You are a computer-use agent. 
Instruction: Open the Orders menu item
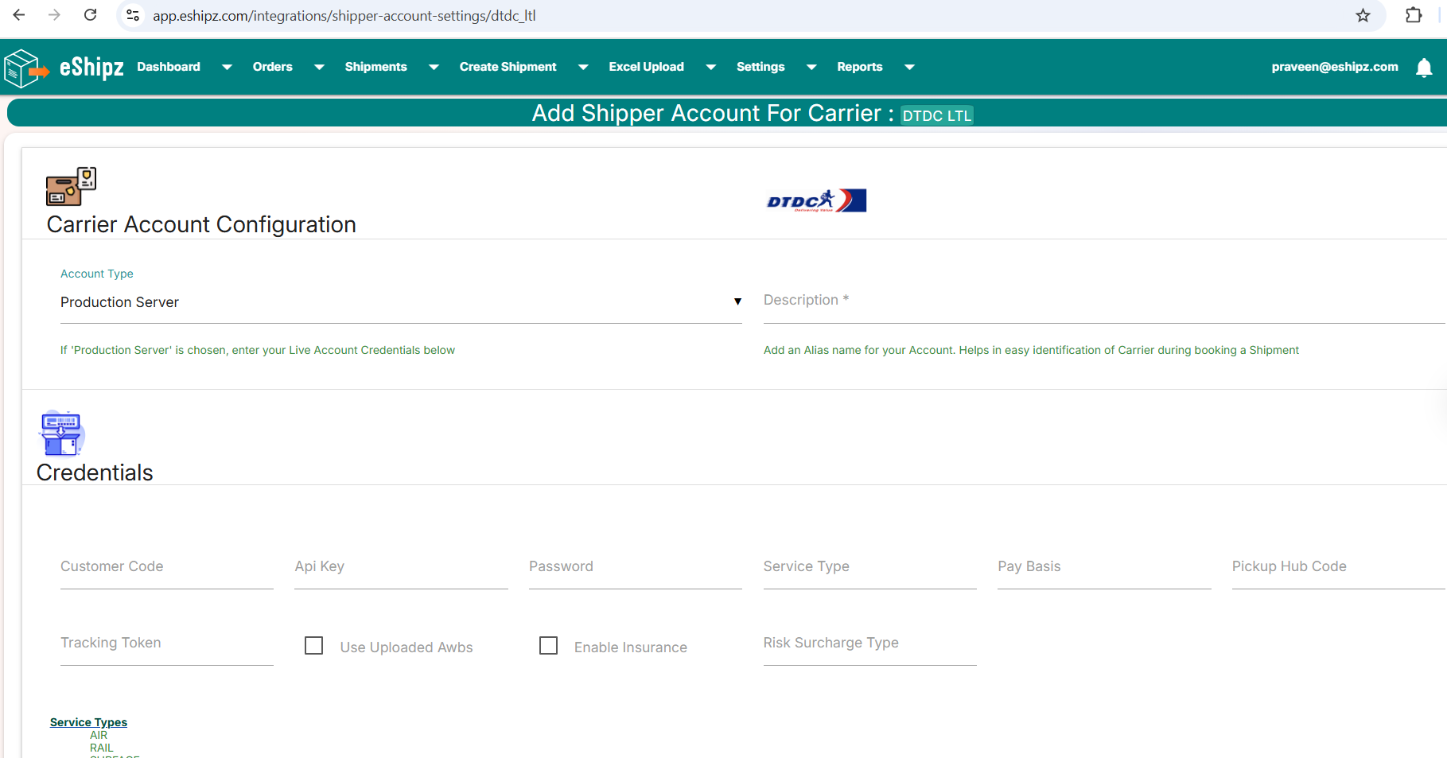[x=273, y=67]
